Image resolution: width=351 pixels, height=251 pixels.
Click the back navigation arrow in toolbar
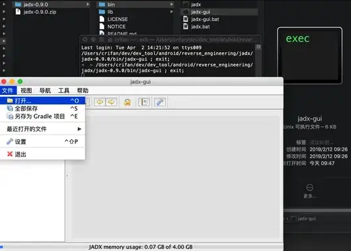(x=100, y=102)
